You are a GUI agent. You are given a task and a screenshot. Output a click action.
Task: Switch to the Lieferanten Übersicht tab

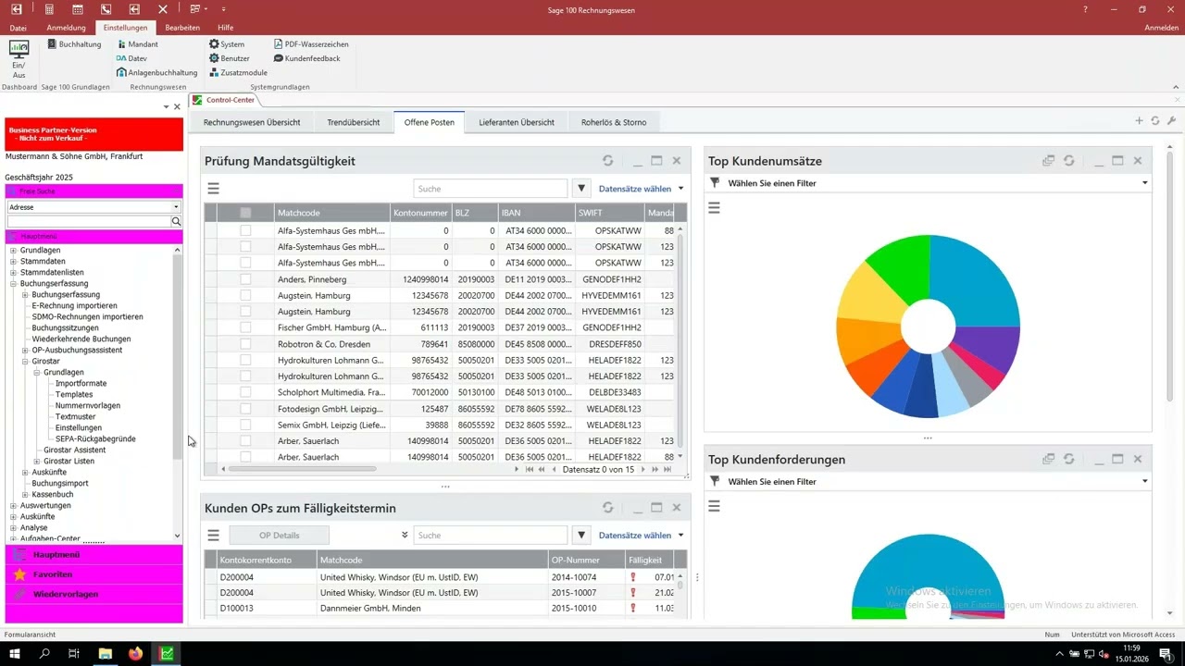(x=517, y=122)
